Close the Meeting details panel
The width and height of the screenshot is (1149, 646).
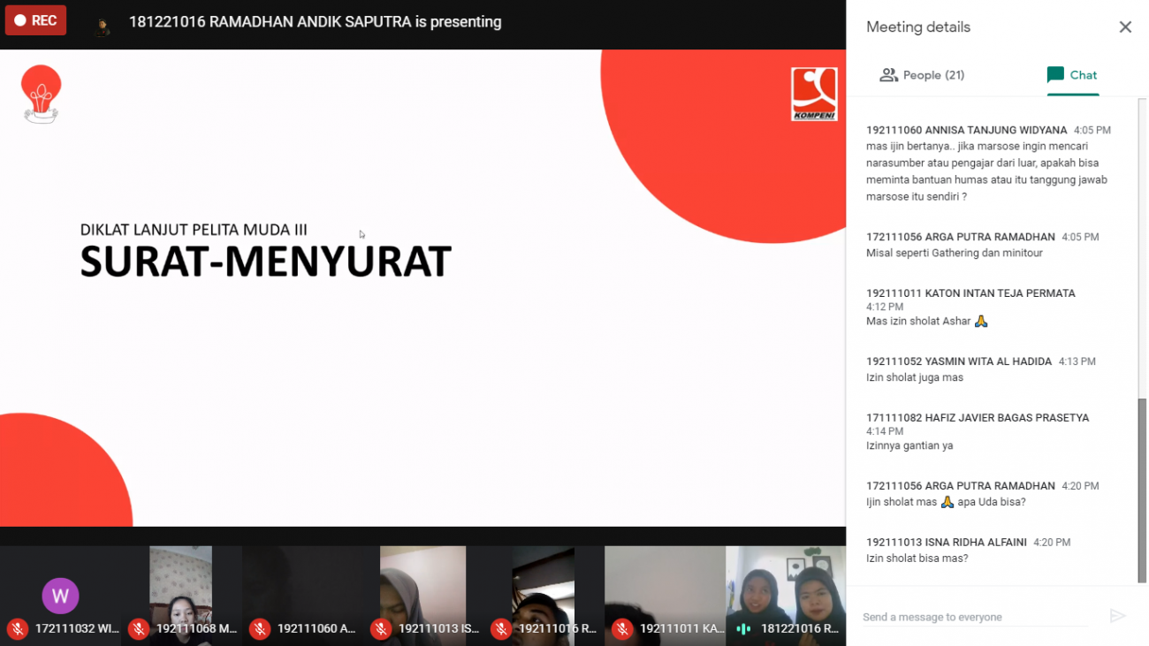pyautogui.click(x=1124, y=27)
